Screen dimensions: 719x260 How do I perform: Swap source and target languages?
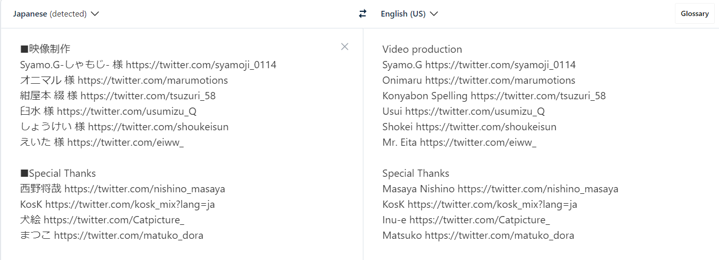pyautogui.click(x=362, y=14)
